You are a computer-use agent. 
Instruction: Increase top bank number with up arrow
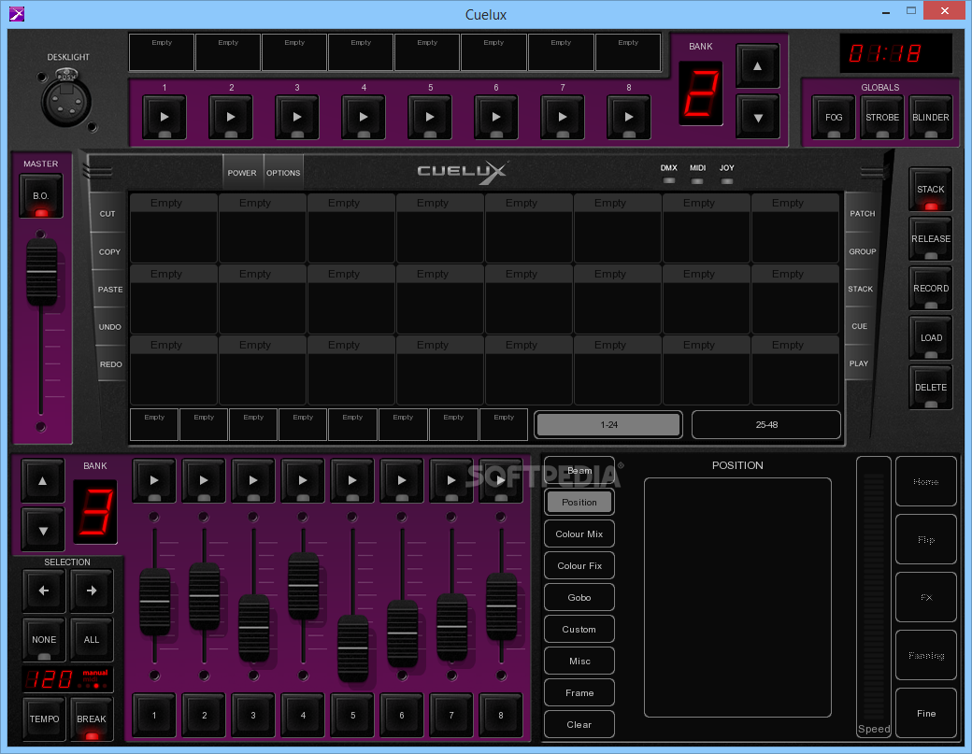(x=758, y=66)
